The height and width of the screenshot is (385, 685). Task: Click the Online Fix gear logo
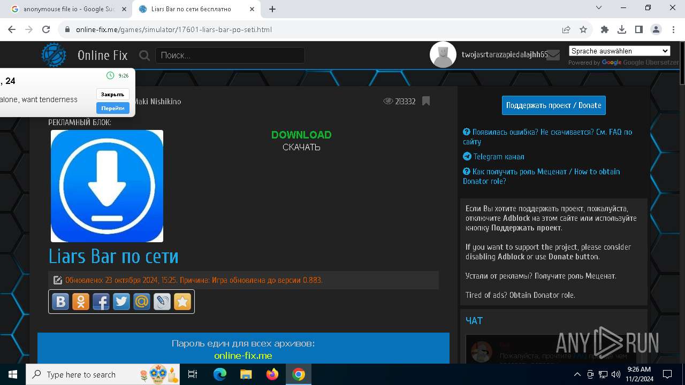coord(54,55)
